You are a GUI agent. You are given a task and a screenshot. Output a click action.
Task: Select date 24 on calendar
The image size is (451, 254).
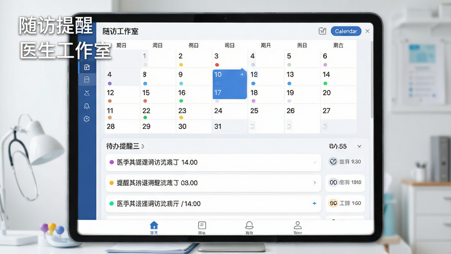pyautogui.click(x=229, y=112)
